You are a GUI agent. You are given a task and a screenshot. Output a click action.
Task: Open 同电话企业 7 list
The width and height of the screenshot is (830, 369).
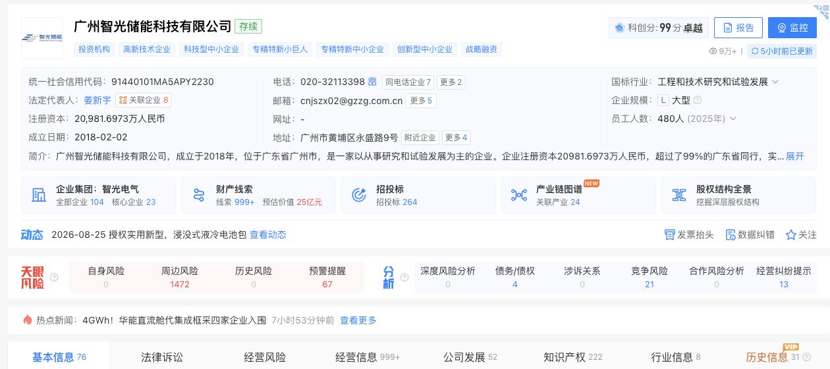408,82
